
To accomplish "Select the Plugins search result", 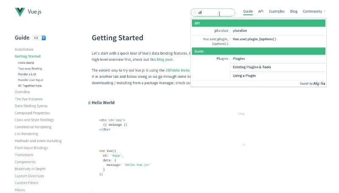I will (278, 59).
